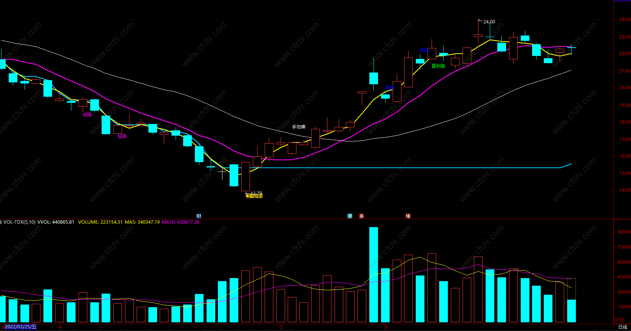Image resolution: width=631 pixels, height=331 pixels.
Task: Click the 停 info marker
Action: [350, 216]
